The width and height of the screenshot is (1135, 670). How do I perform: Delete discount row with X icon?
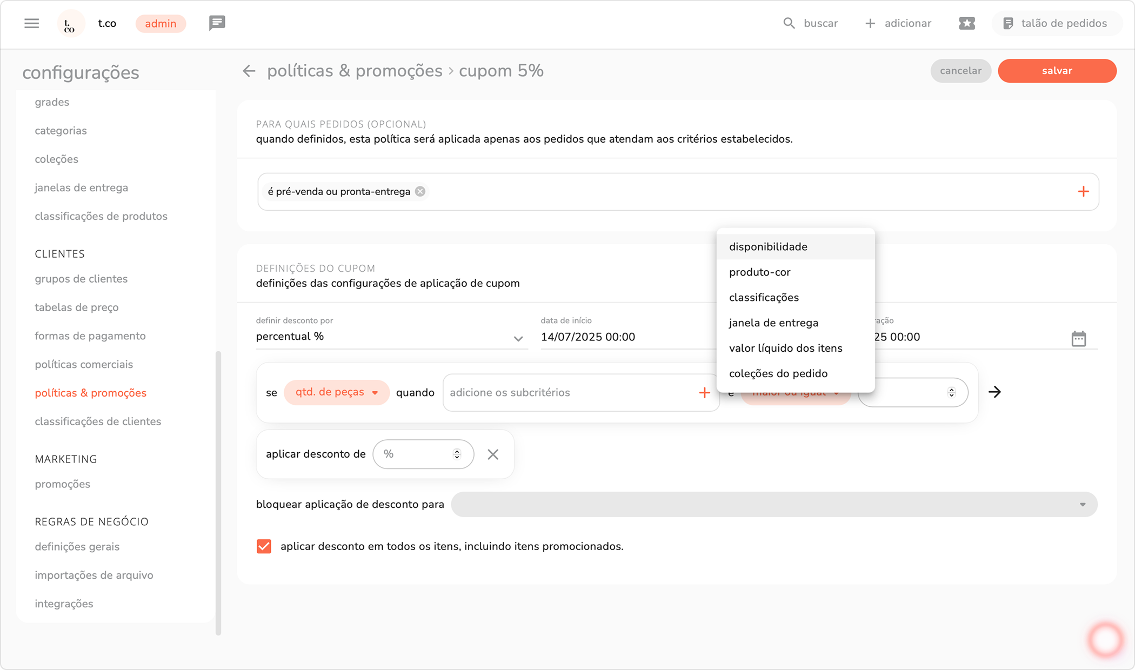(x=492, y=454)
